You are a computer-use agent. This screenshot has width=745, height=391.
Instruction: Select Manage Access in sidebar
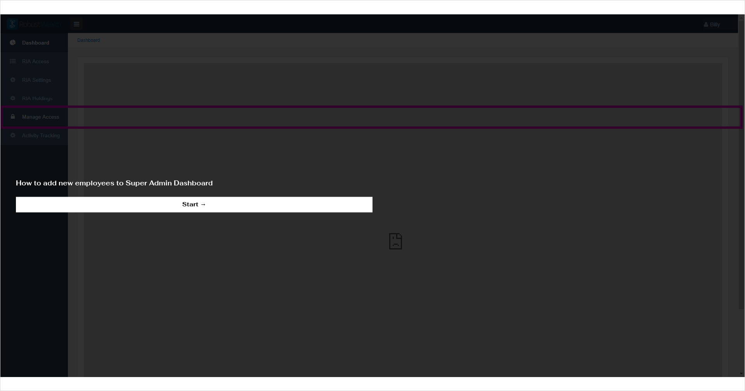point(34,117)
